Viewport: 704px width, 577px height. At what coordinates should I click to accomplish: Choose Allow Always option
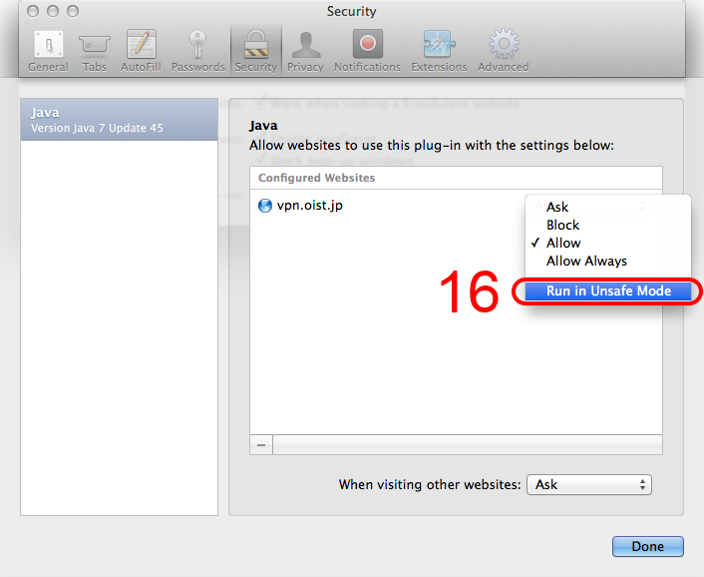(x=586, y=261)
